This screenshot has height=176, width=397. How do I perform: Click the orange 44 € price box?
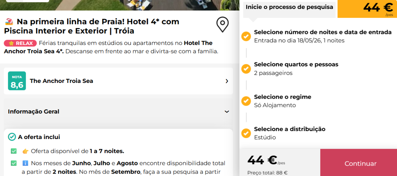367,9
